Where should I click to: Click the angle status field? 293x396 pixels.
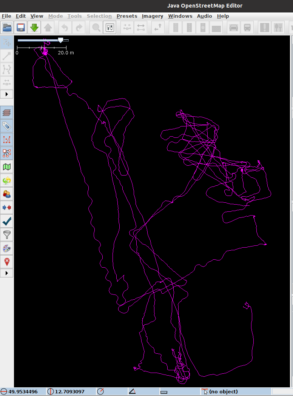tap(143, 392)
